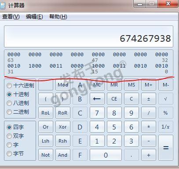Click the Mod button
The width and height of the screenshot is (179, 169).
[x=63, y=85]
